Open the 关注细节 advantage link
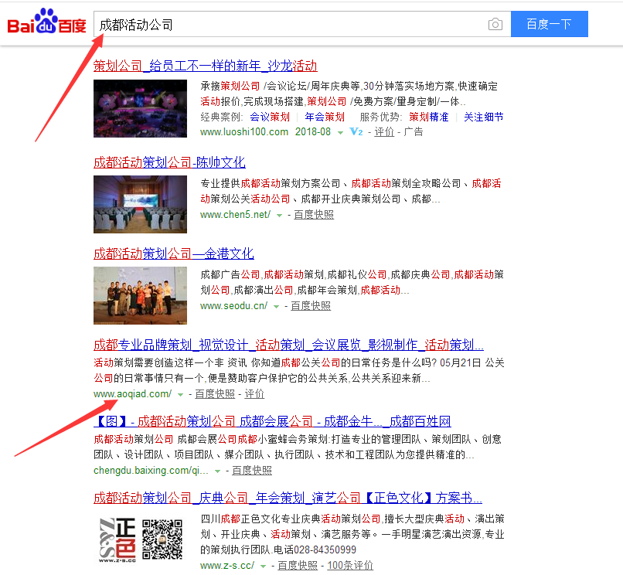The height and width of the screenshot is (575, 623). click(x=484, y=117)
